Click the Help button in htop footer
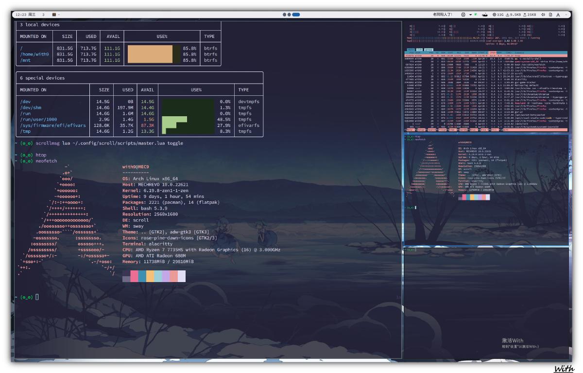Image resolution: width=583 pixels, height=373 pixels. click(411, 130)
